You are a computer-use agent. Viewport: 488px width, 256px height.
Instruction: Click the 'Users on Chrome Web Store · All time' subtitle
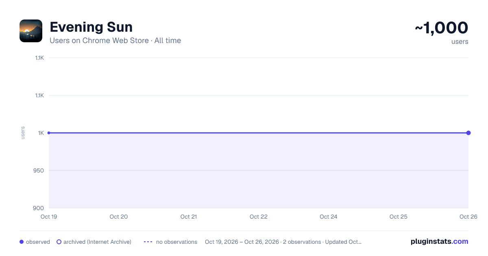tap(115, 41)
